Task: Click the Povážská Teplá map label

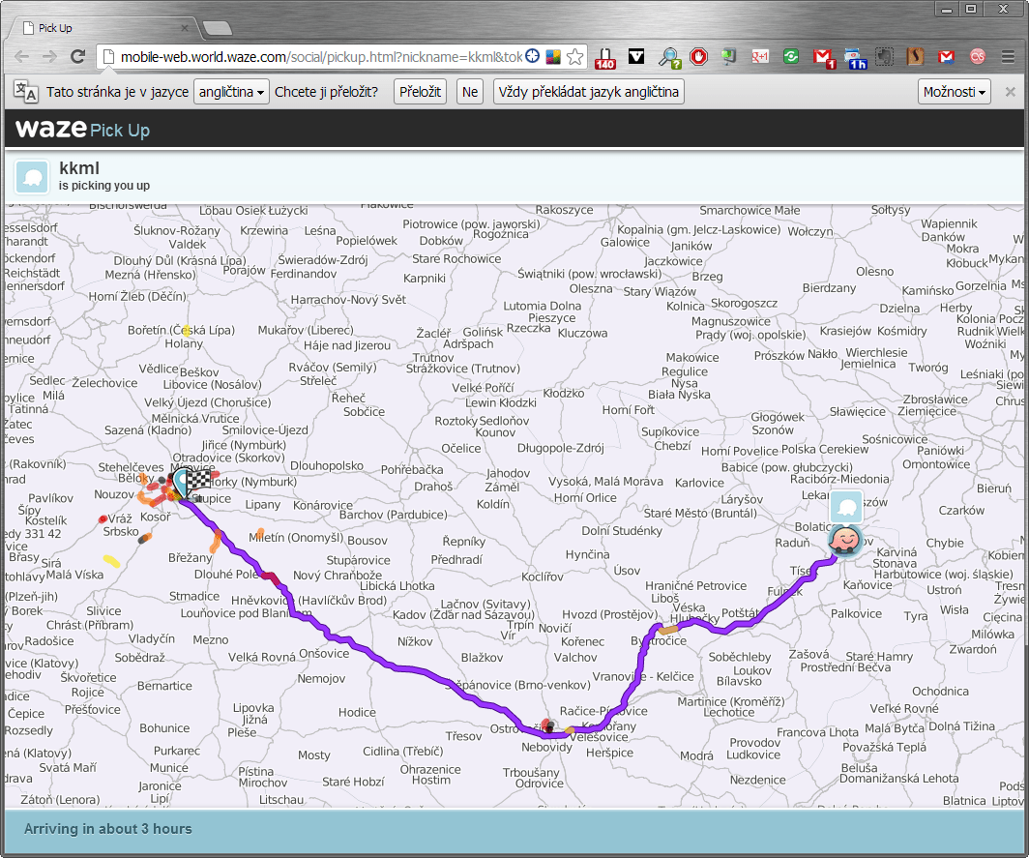Action: [885, 747]
